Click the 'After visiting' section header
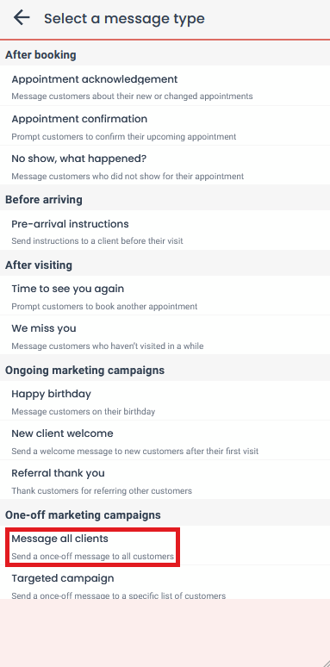The height and width of the screenshot is (667, 330). (38, 265)
